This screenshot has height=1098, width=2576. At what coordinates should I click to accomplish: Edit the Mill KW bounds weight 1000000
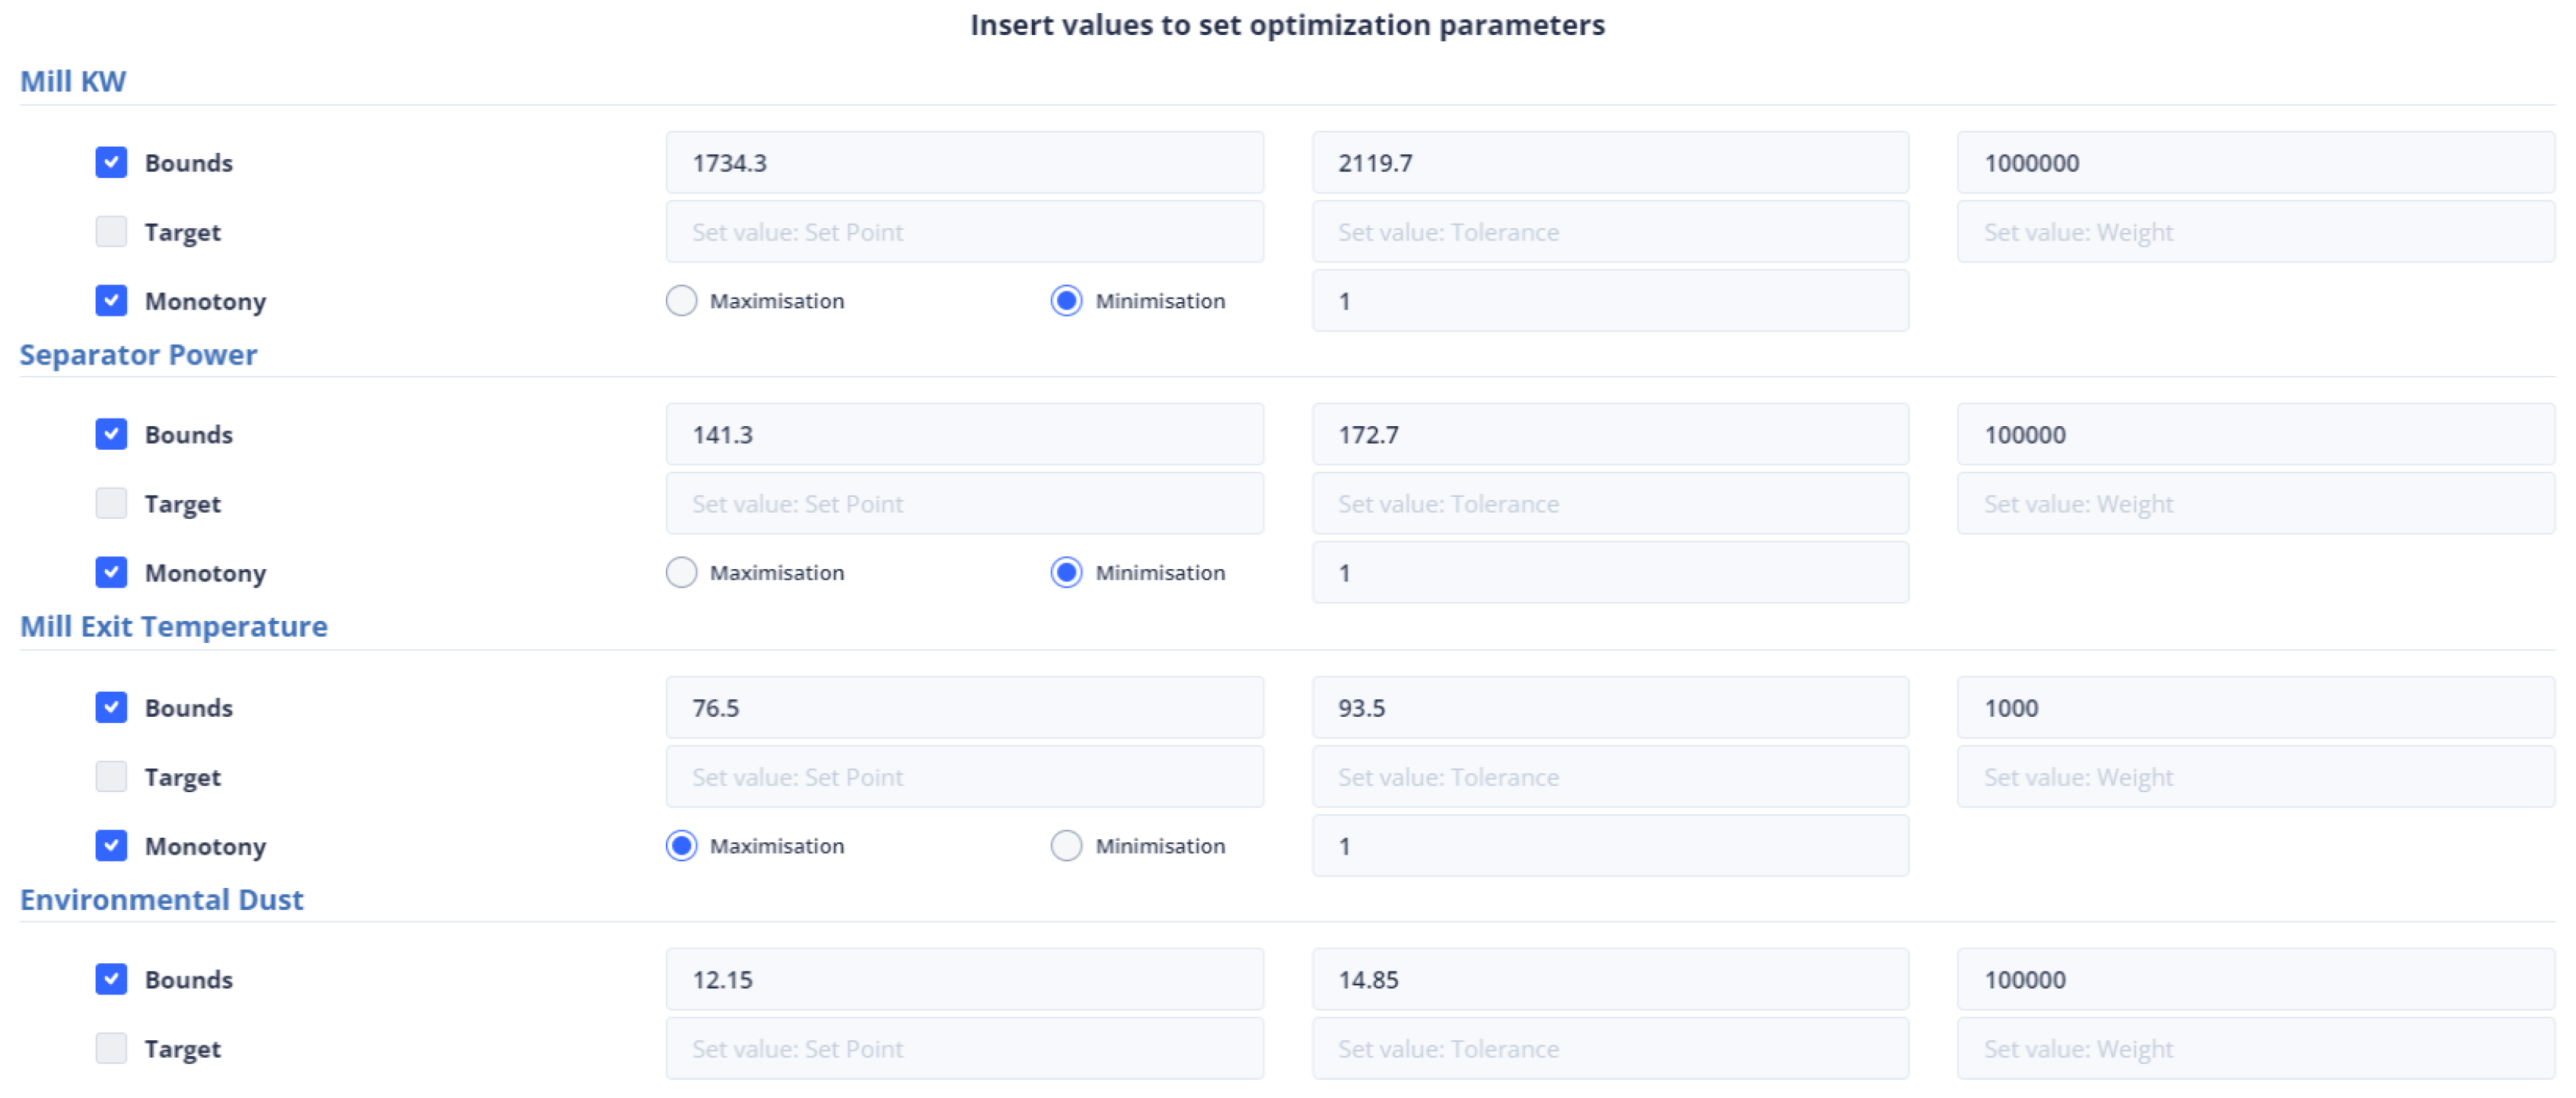click(x=2255, y=162)
